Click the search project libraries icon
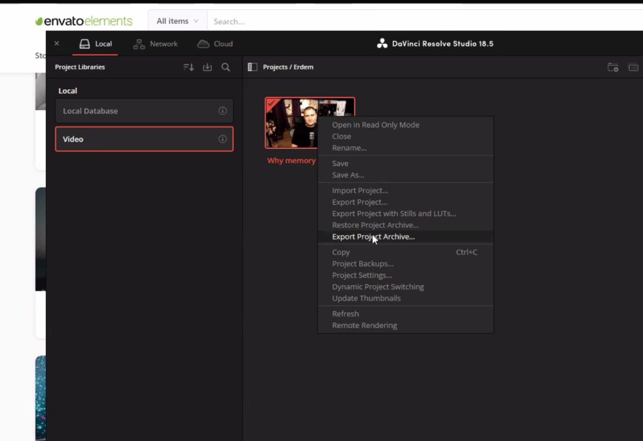The width and height of the screenshot is (643, 441). [226, 67]
